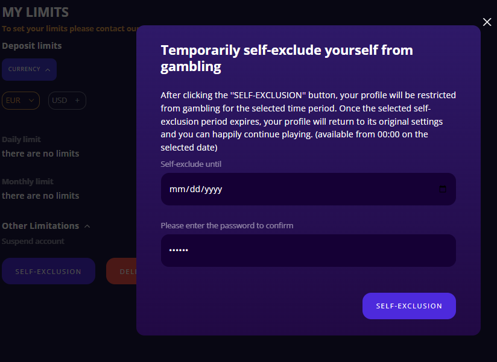Collapse the CURRENCY dropdown chevron
497x362 pixels.
point(48,69)
